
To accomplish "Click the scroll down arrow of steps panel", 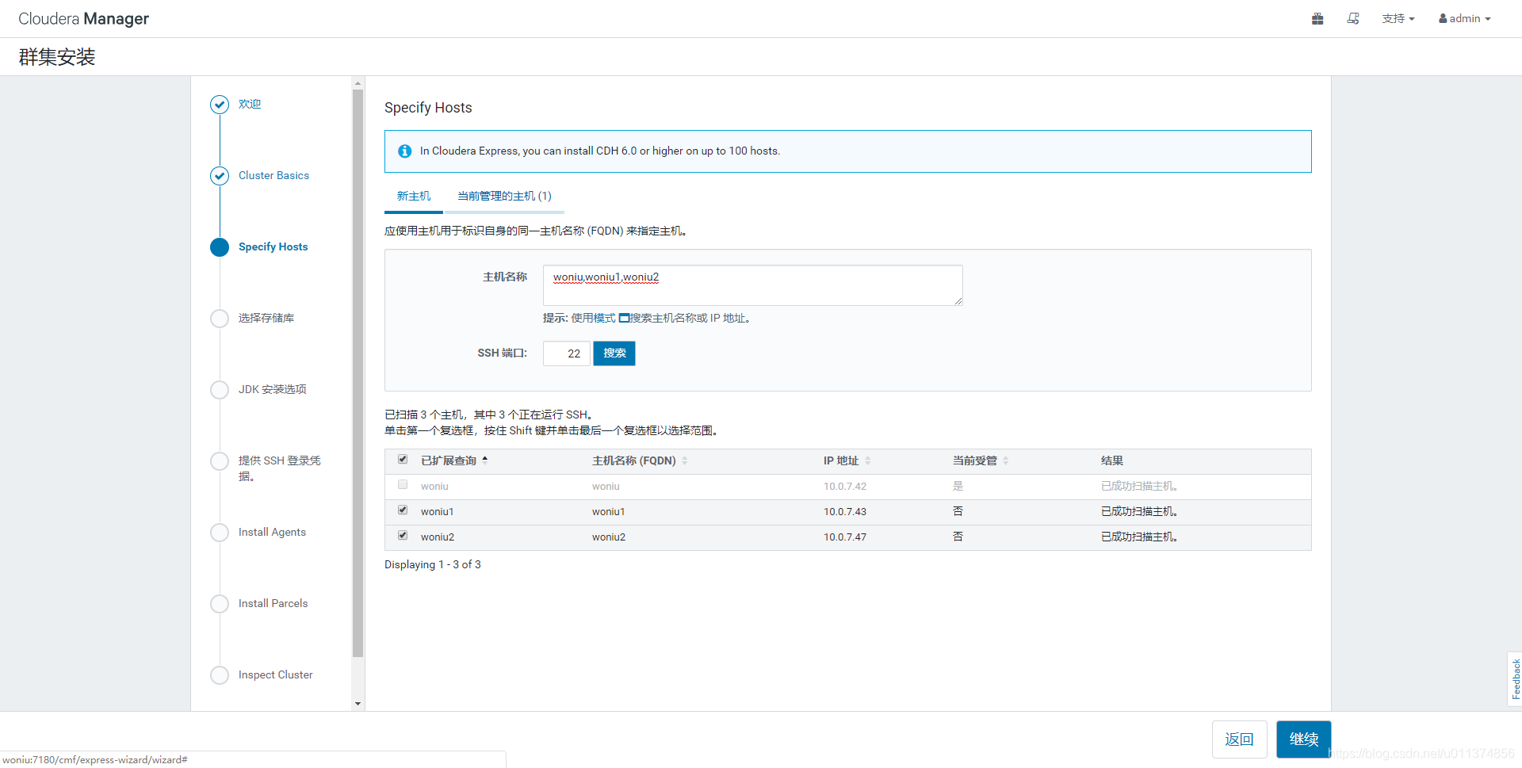I will (x=358, y=704).
